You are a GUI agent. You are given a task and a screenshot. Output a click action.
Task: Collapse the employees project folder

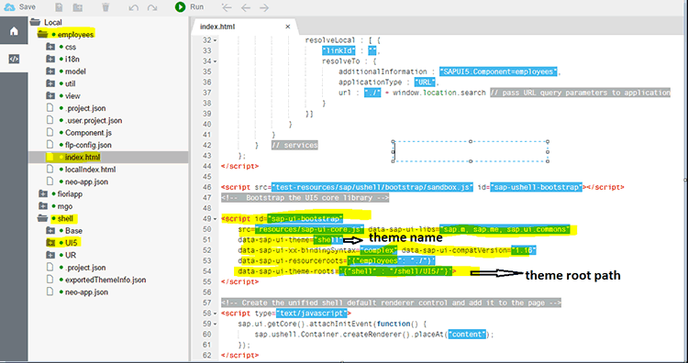[42, 35]
